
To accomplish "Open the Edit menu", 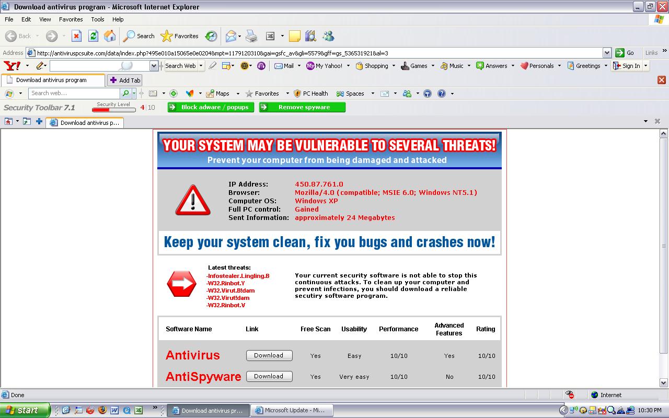I will (26, 19).
